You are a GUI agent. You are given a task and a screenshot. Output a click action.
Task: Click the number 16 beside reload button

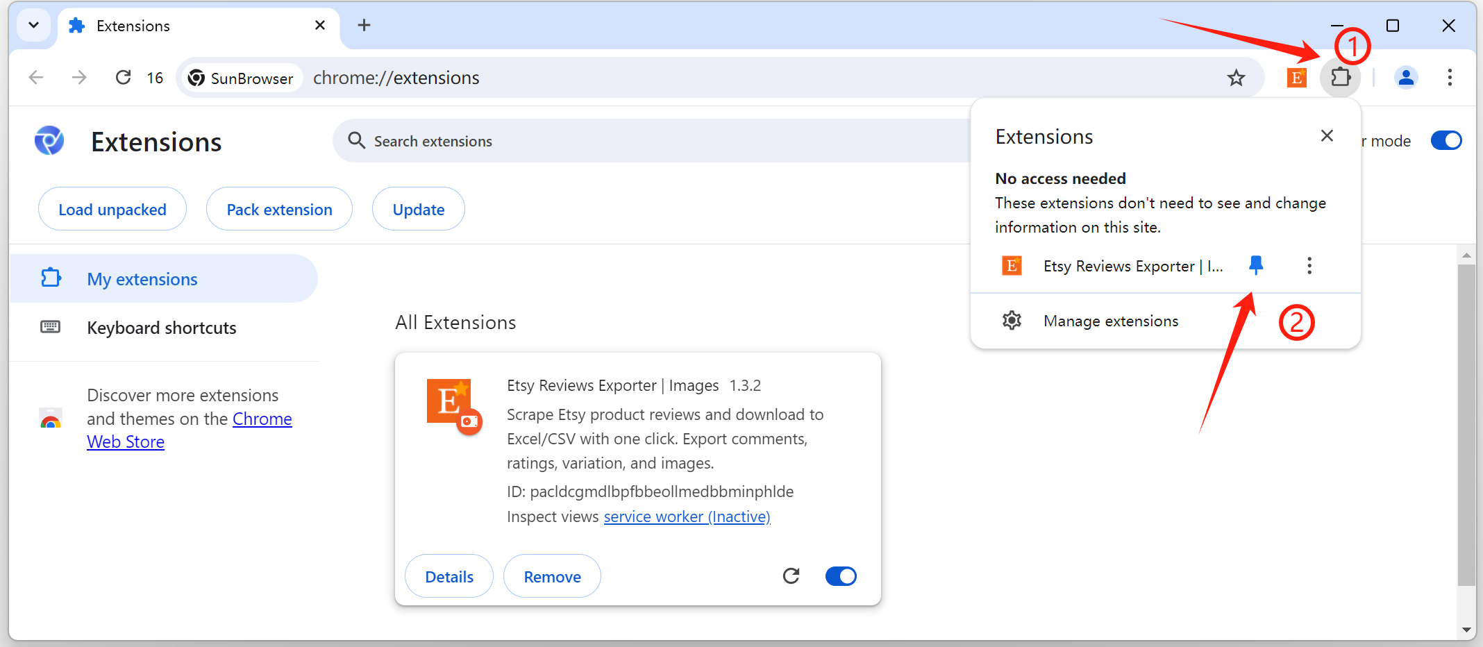(155, 78)
